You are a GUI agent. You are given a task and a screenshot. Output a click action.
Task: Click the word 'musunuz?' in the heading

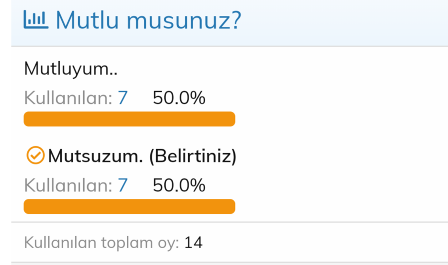184,21
